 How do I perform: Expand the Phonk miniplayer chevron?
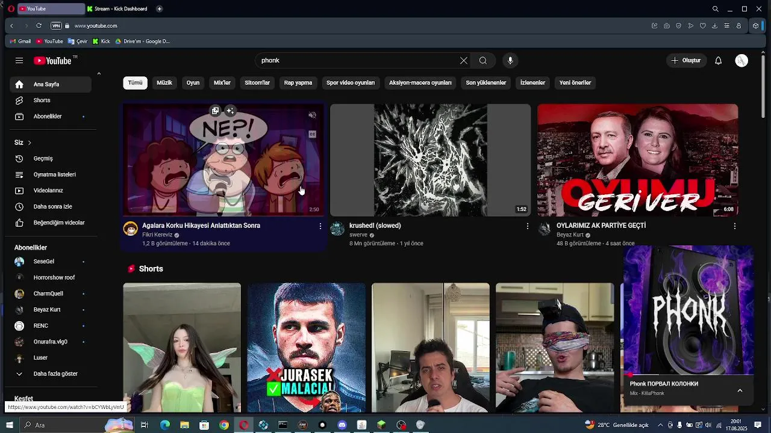pyautogui.click(x=740, y=390)
